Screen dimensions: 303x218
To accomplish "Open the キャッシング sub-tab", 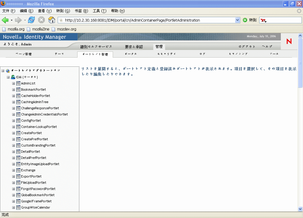I will click(x=238, y=54).
